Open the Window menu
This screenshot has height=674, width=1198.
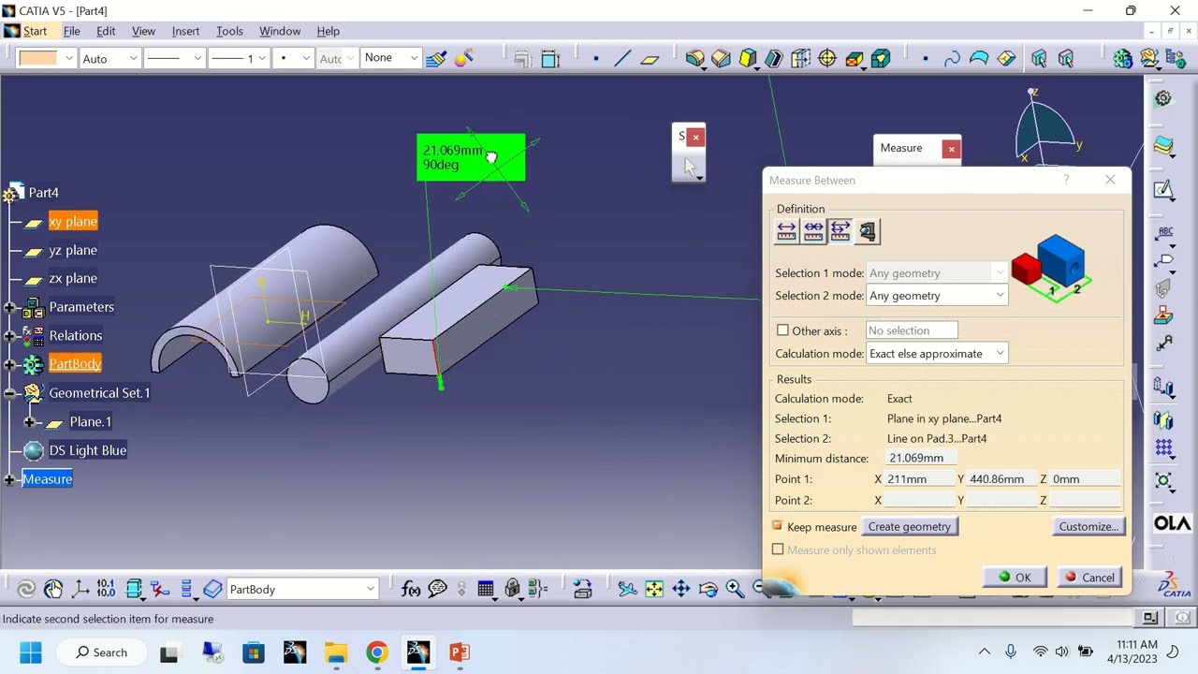[x=280, y=31]
